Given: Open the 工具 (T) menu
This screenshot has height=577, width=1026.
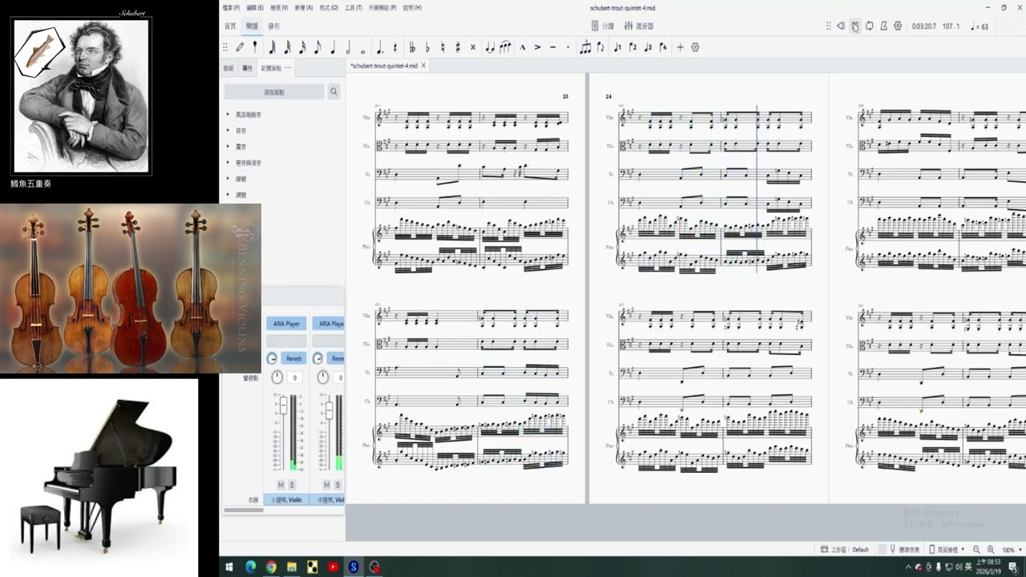Looking at the screenshot, I should pyautogui.click(x=353, y=7).
